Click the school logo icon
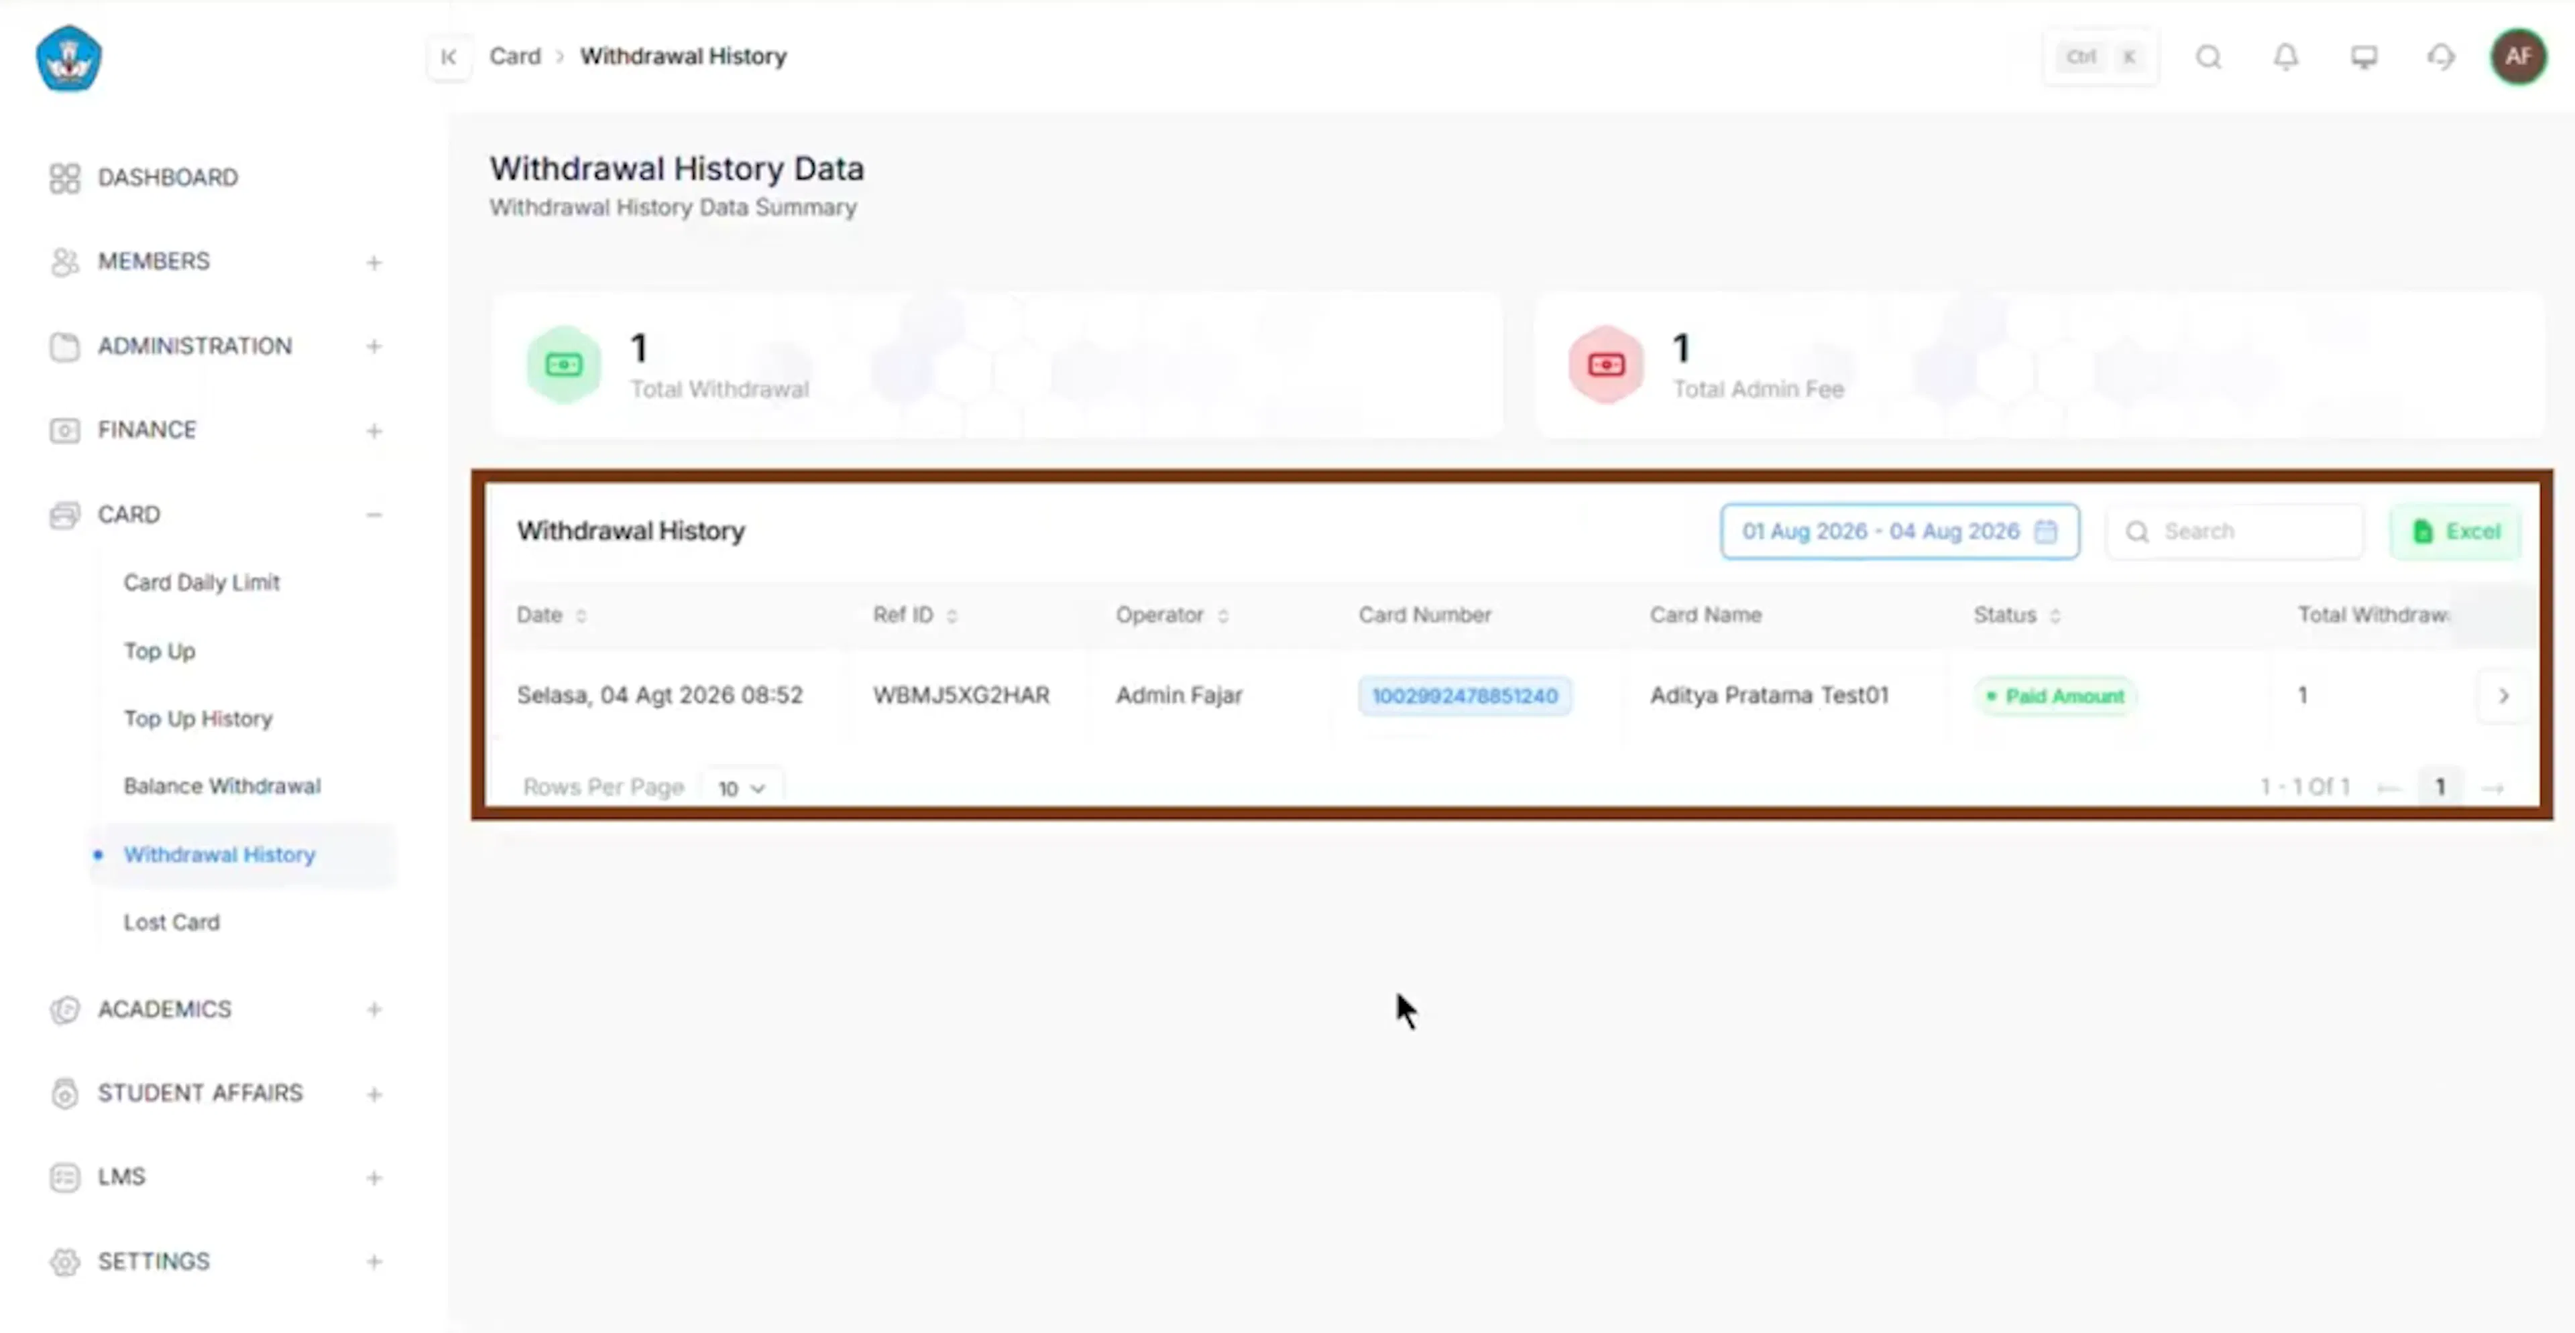The image size is (2575, 1333). pyautogui.click(x=68, y=58)
